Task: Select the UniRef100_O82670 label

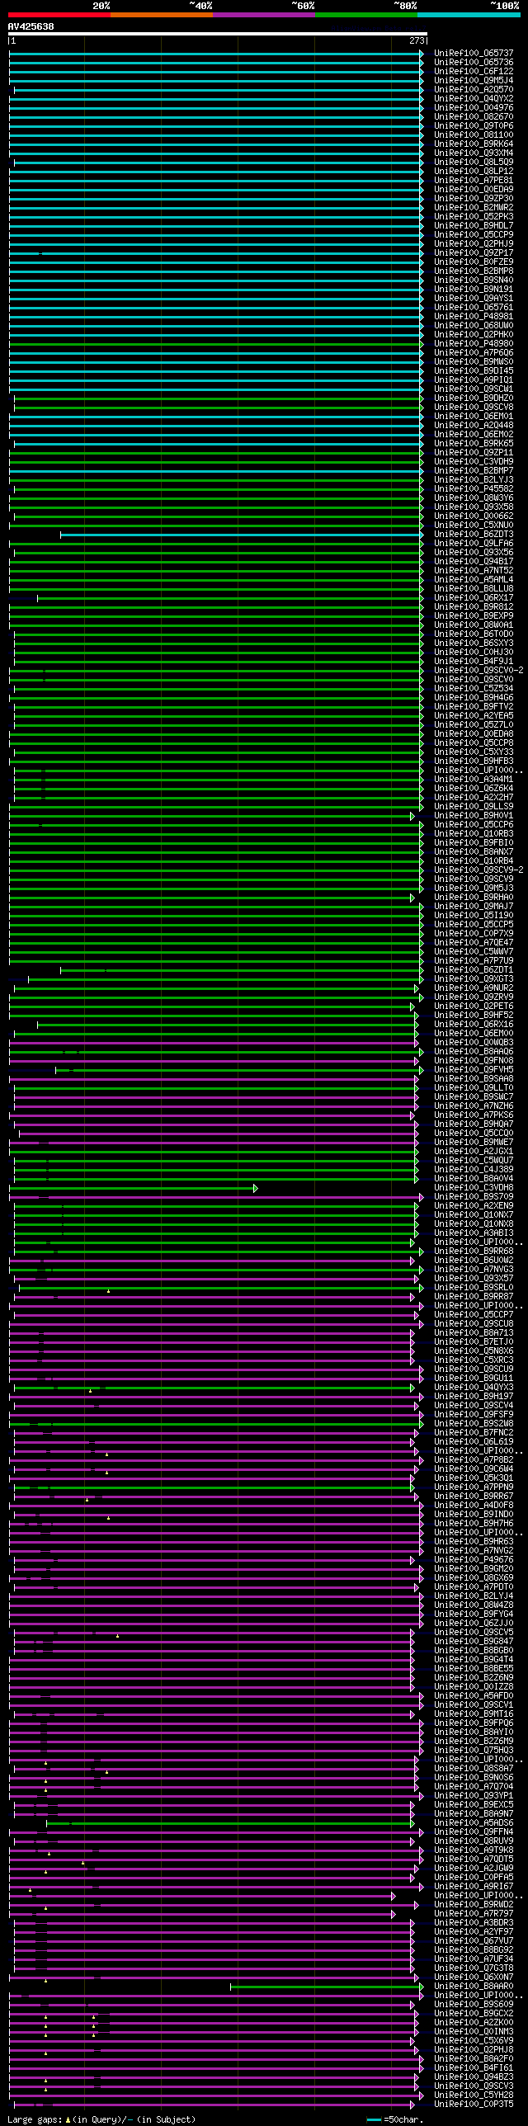Action: pyautogui.click(x=474, y=117)
